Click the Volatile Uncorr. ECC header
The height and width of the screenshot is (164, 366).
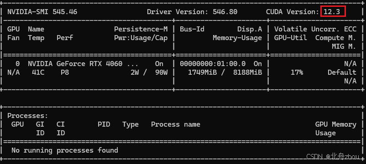pos(315,29)
